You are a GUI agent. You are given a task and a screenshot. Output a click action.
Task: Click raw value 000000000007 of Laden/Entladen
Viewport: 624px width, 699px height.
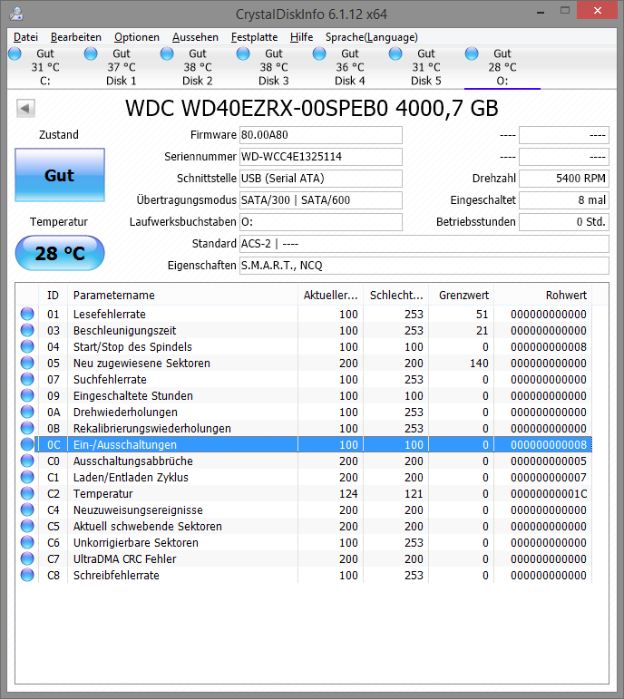pos(549,478)
